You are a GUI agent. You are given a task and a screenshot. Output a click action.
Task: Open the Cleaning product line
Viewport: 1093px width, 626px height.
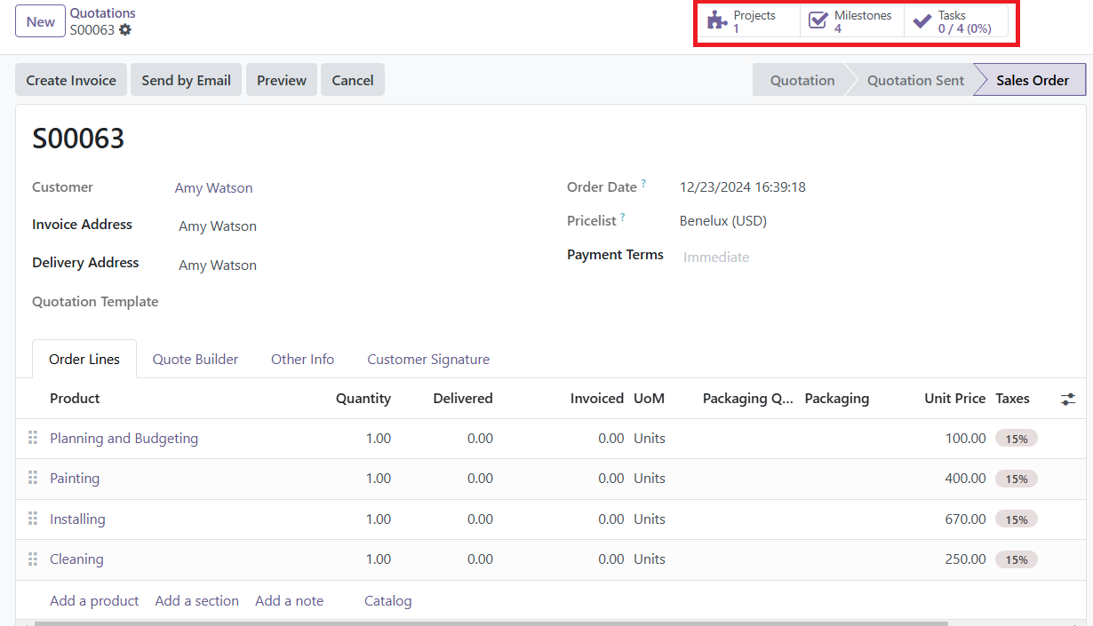76,559
